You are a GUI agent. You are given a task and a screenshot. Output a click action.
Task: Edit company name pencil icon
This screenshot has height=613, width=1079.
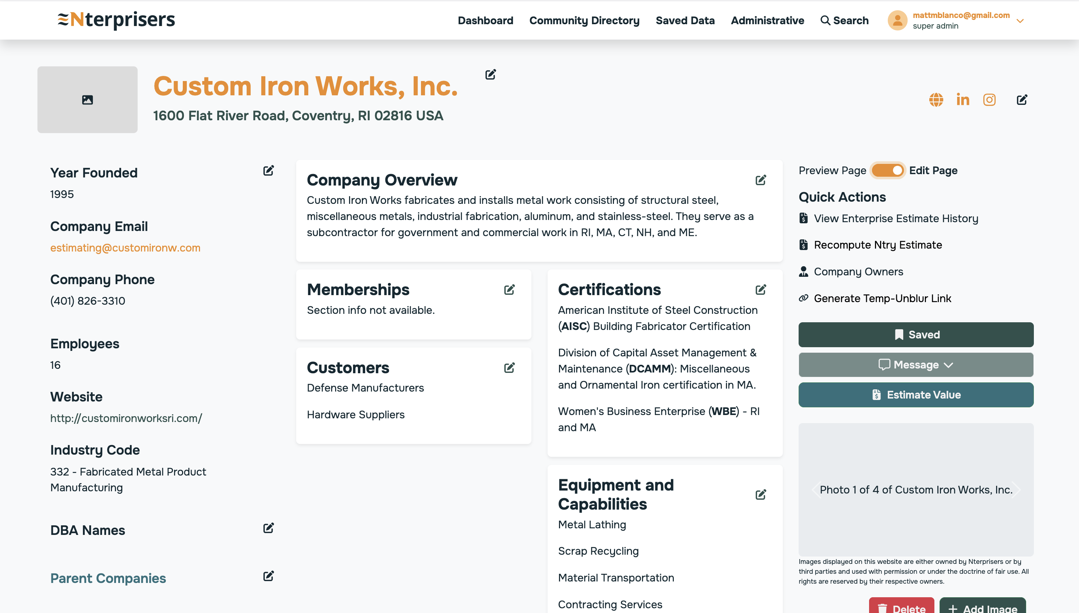tap(490, 74)
